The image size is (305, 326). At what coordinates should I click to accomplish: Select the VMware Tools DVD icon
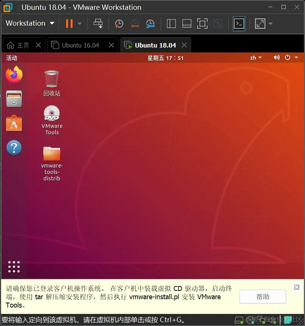point(52,120)
